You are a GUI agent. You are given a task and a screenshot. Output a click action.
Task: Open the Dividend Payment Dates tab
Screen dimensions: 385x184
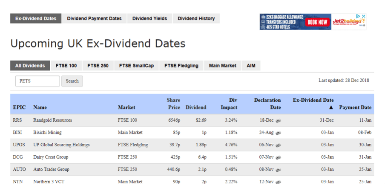coord(94,19)
